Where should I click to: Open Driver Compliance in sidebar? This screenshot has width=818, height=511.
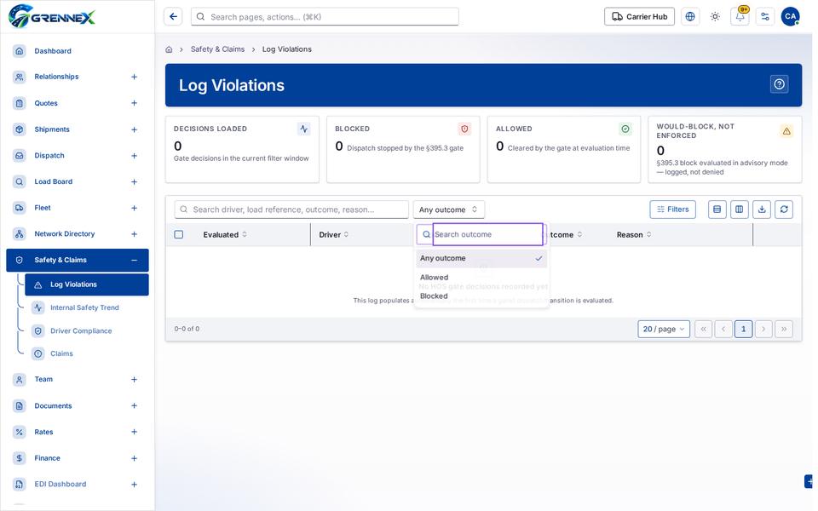click(x=81, y=330)
